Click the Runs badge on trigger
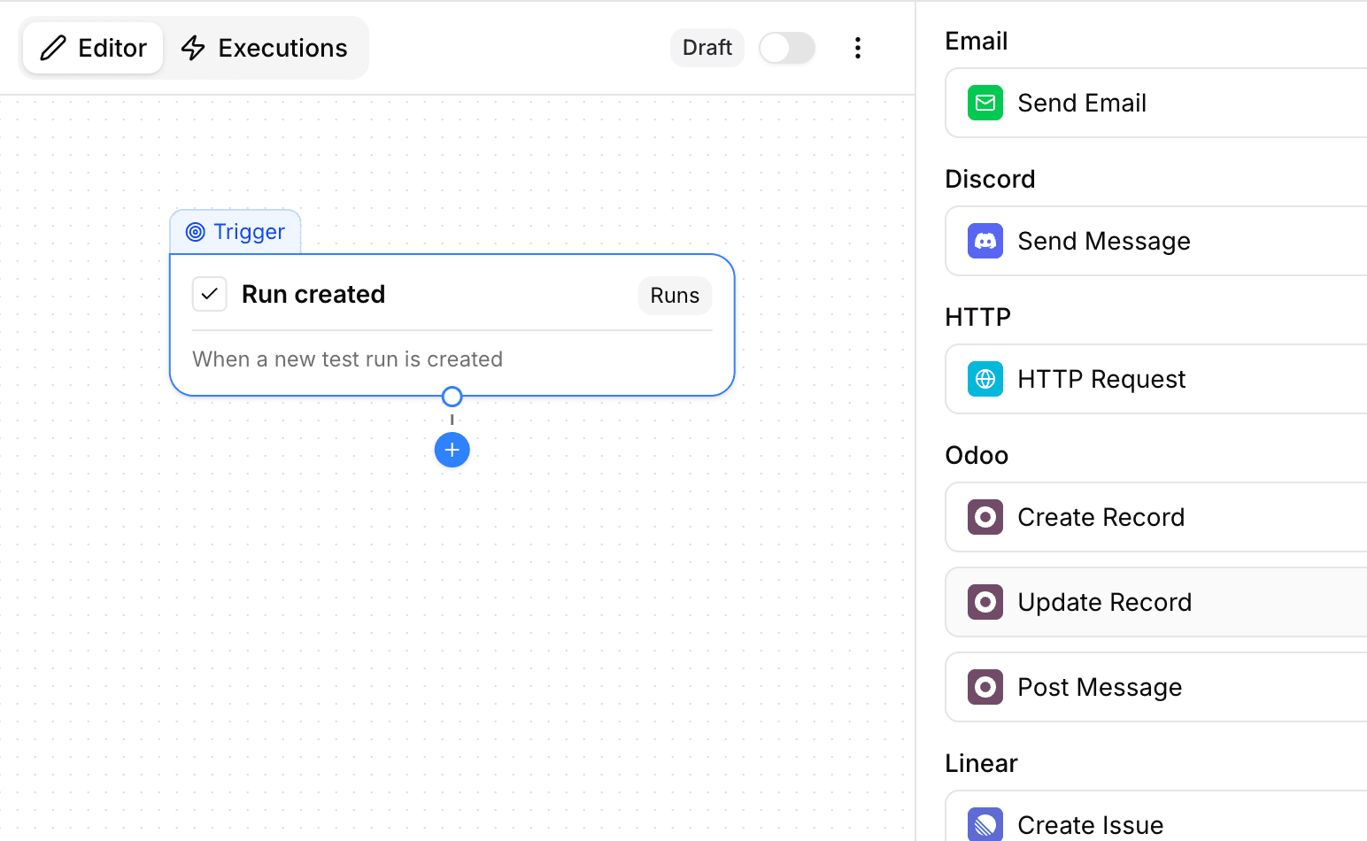The width and height of the screenshot is (1367, 841). [x=675, y=296]
